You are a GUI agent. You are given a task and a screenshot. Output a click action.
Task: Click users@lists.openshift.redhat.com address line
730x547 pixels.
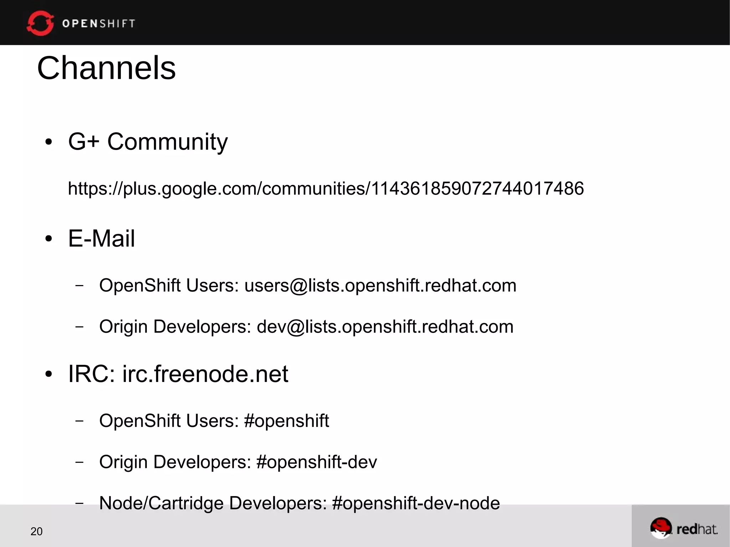pyautogui.click(x=308, y=286)
